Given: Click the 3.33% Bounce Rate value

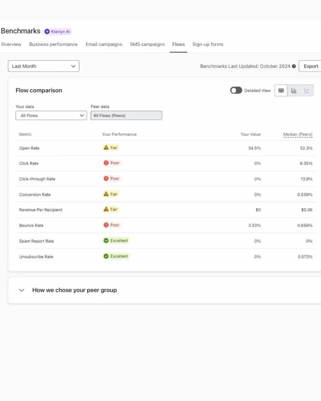Looking at the screenshot, I should click(x=255, y=226).
